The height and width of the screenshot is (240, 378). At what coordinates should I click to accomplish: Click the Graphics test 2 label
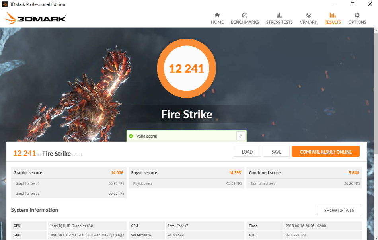click(27, 193)
